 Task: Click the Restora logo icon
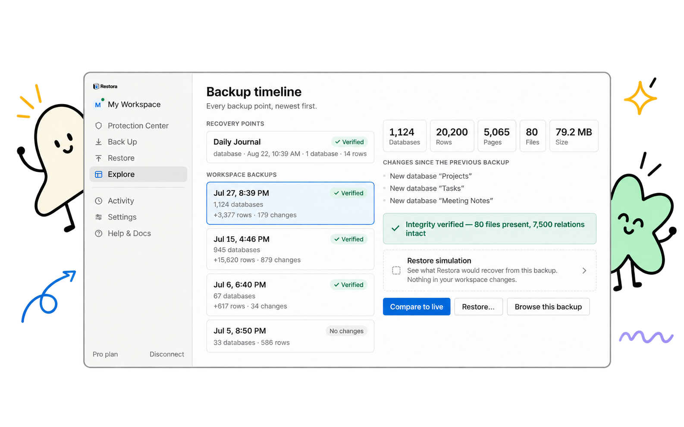click(x=96, y=87)
